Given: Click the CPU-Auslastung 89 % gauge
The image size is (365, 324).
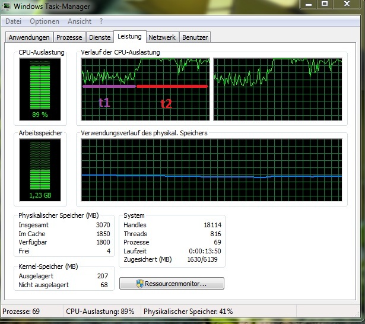Looking at the screenshot, I should tap(40, 90).
